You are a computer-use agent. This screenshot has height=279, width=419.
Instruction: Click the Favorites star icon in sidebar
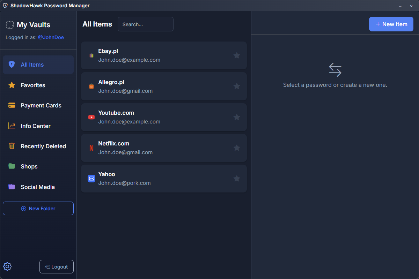tap(12, 85)
